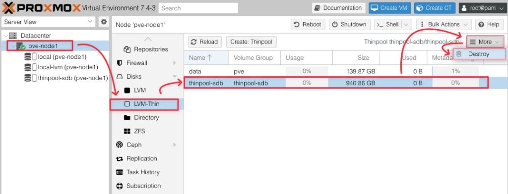
Task: Sort by the Volume Group column header
Action: point(254,57)
